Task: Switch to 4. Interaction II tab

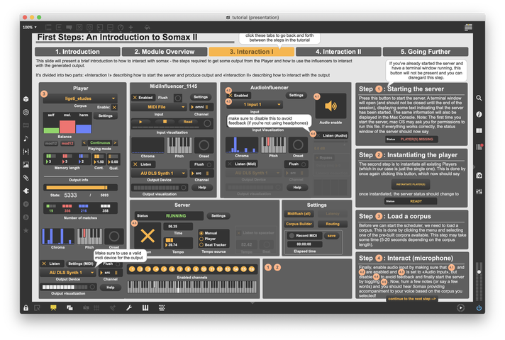Action: 338,52
